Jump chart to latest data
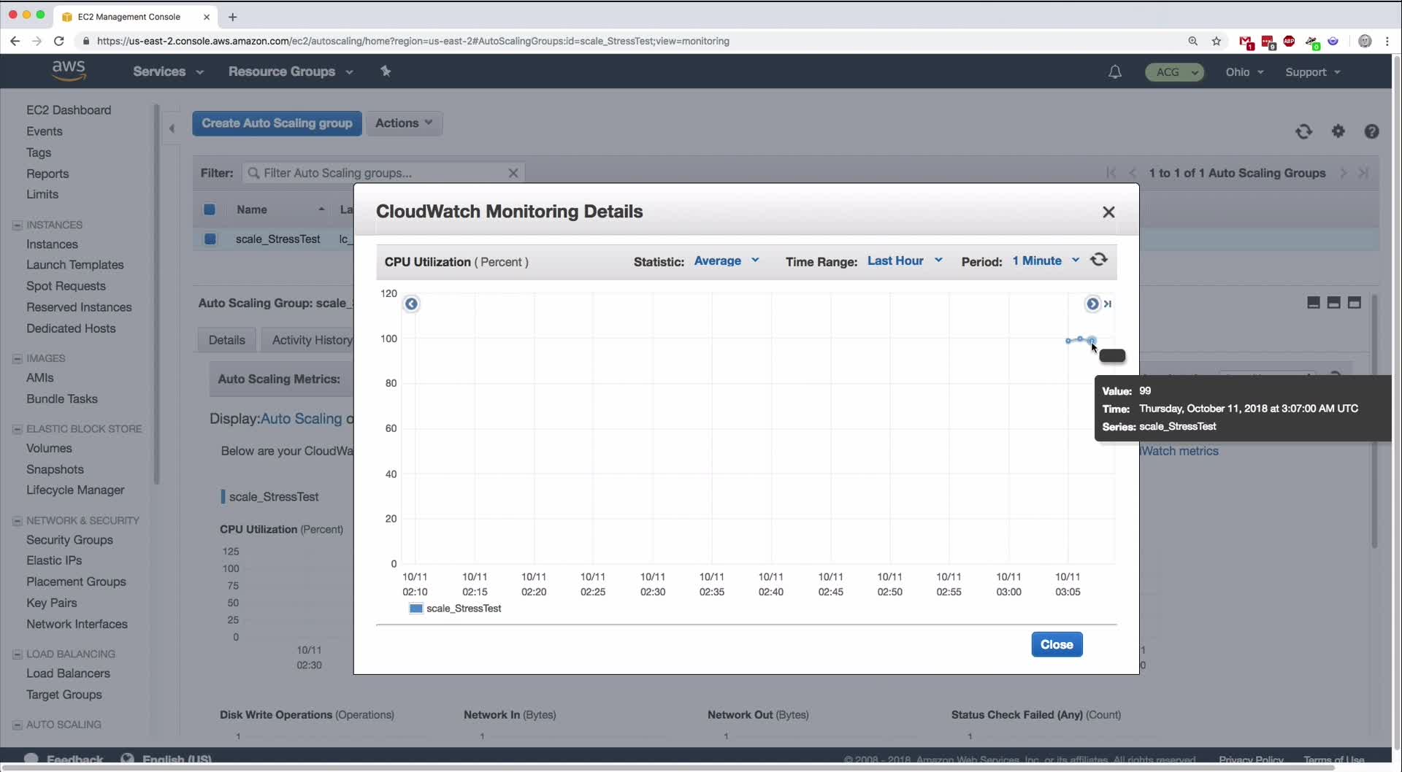This screenshot has height=772, width=1402. [1108, 304]
